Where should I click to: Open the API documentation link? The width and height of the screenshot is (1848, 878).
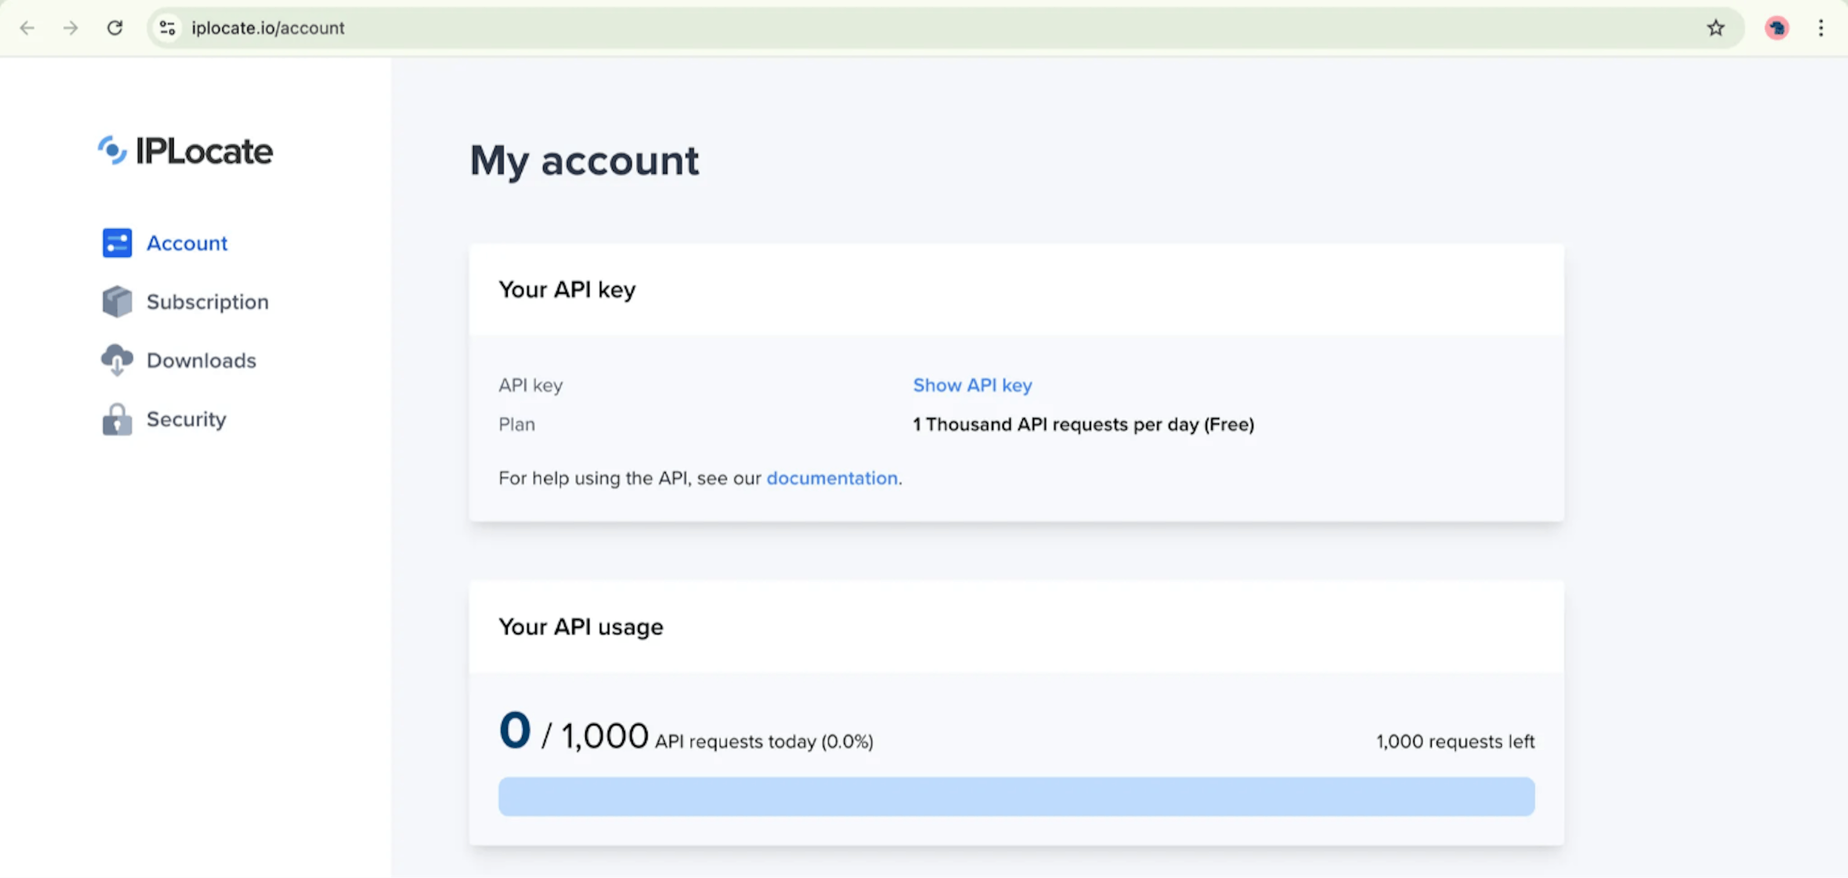point(832,478)
